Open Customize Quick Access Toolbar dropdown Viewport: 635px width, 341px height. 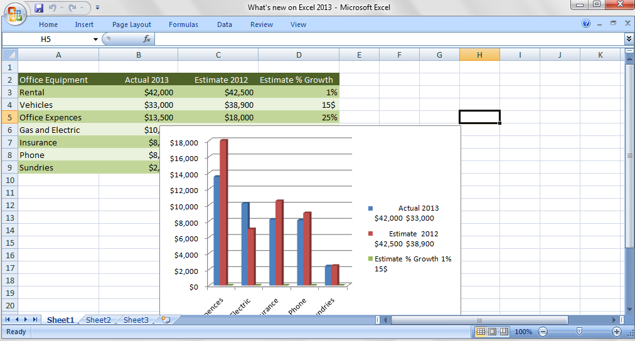98,8
